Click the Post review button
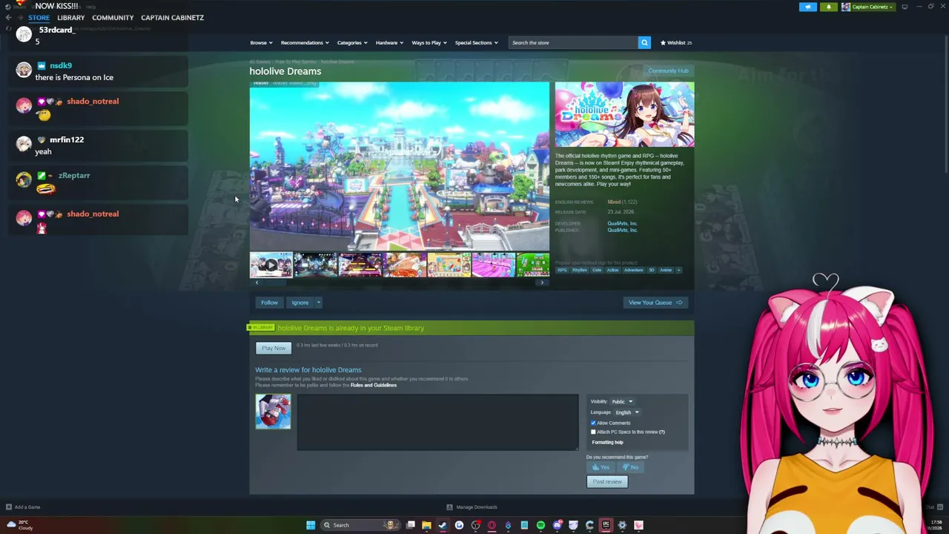949x534 pixels. [607, 481]
